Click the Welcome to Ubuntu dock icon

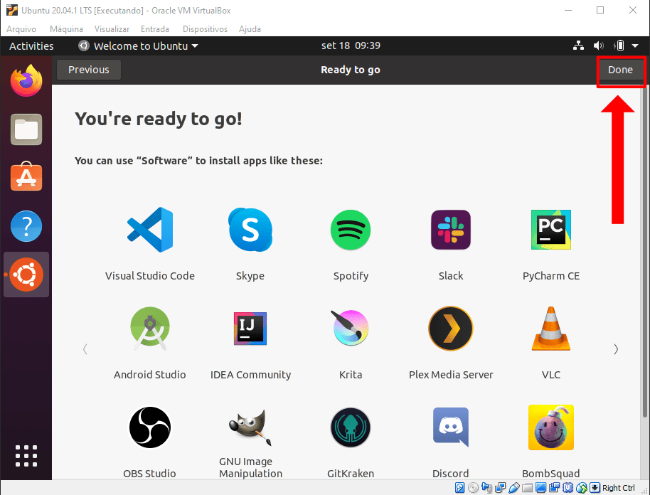(26, 275)
